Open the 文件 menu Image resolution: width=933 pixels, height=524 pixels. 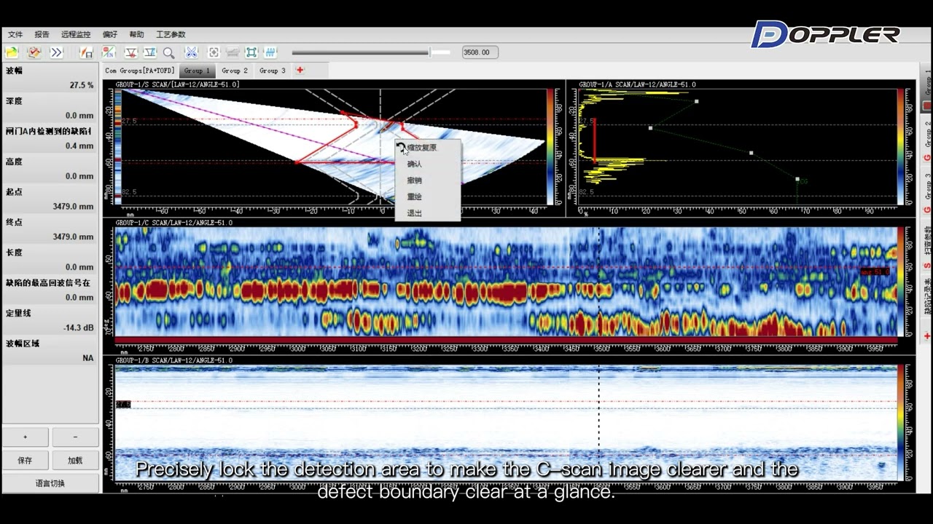click(15, 34)
